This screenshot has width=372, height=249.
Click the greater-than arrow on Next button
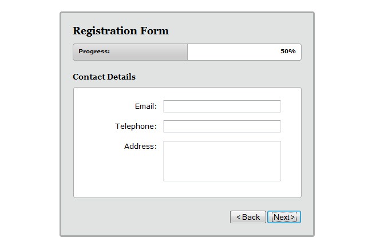(293, 218)
